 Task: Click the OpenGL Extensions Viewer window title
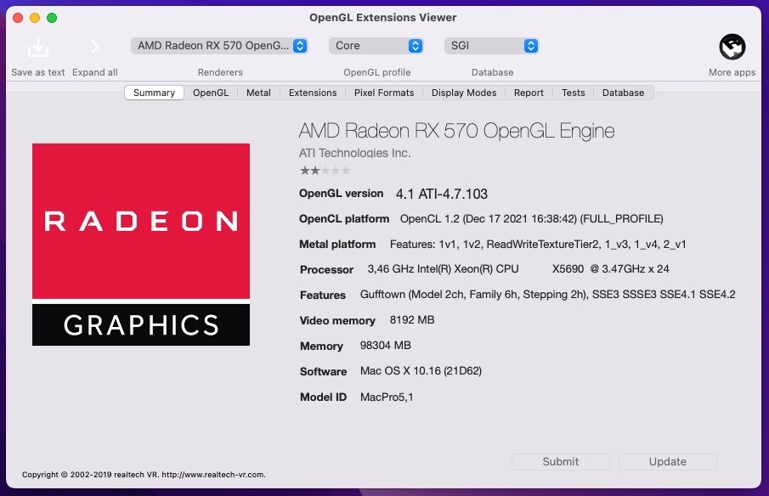(x=382, y=18)
